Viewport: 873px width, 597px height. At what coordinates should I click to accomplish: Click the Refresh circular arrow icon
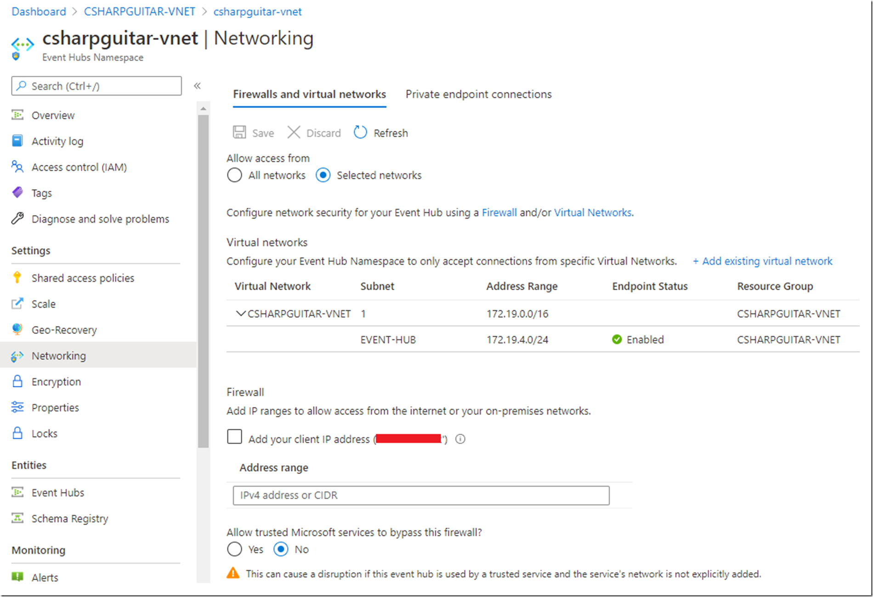360,132
